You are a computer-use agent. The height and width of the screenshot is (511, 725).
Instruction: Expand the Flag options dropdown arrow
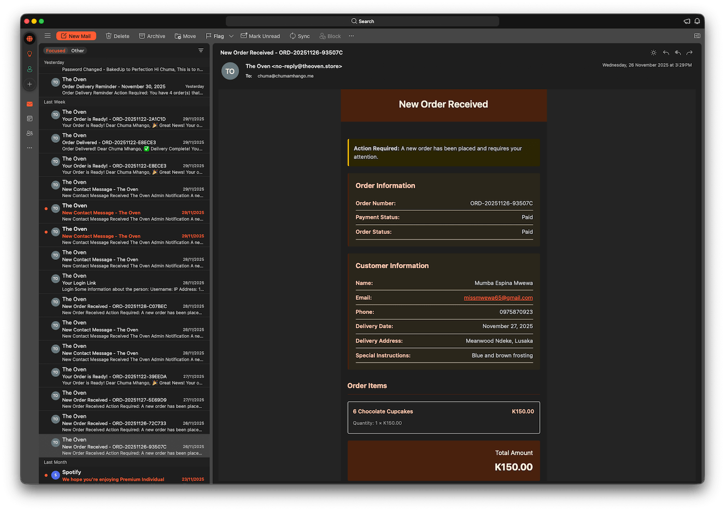tap(231, 36)
